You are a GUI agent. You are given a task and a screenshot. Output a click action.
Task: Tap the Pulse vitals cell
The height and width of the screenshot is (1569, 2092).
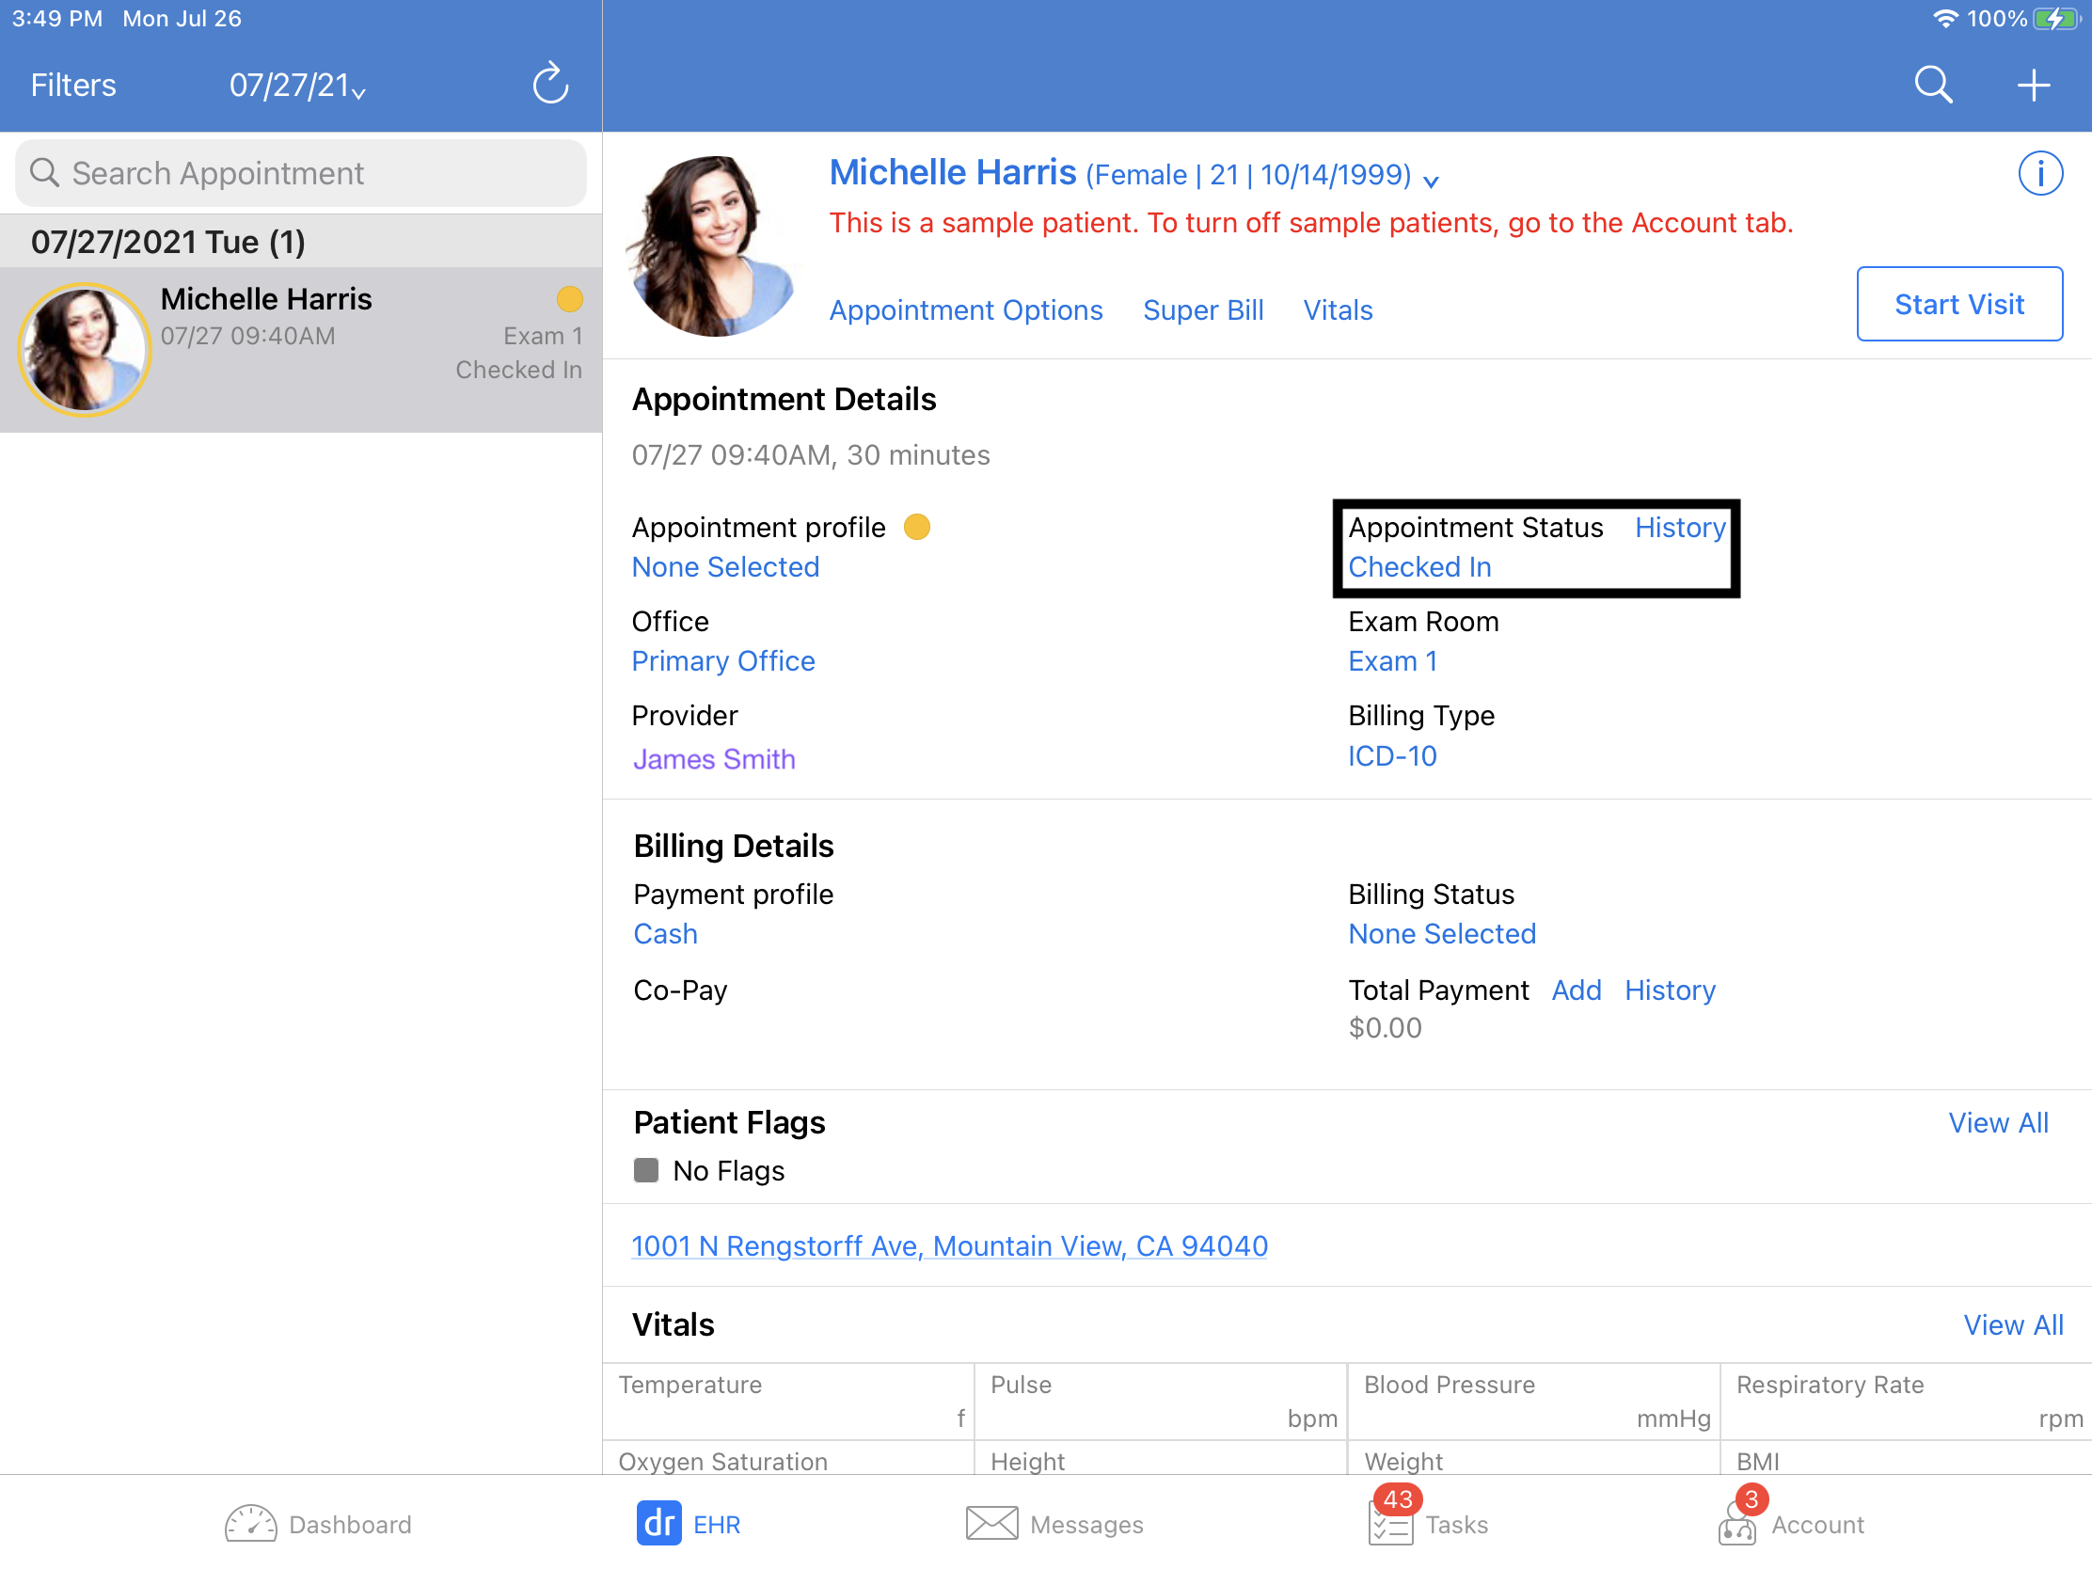click(x=1161, y=1401)
